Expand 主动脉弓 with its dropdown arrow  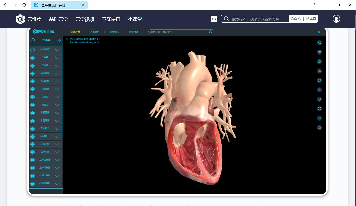coord(57,128)
